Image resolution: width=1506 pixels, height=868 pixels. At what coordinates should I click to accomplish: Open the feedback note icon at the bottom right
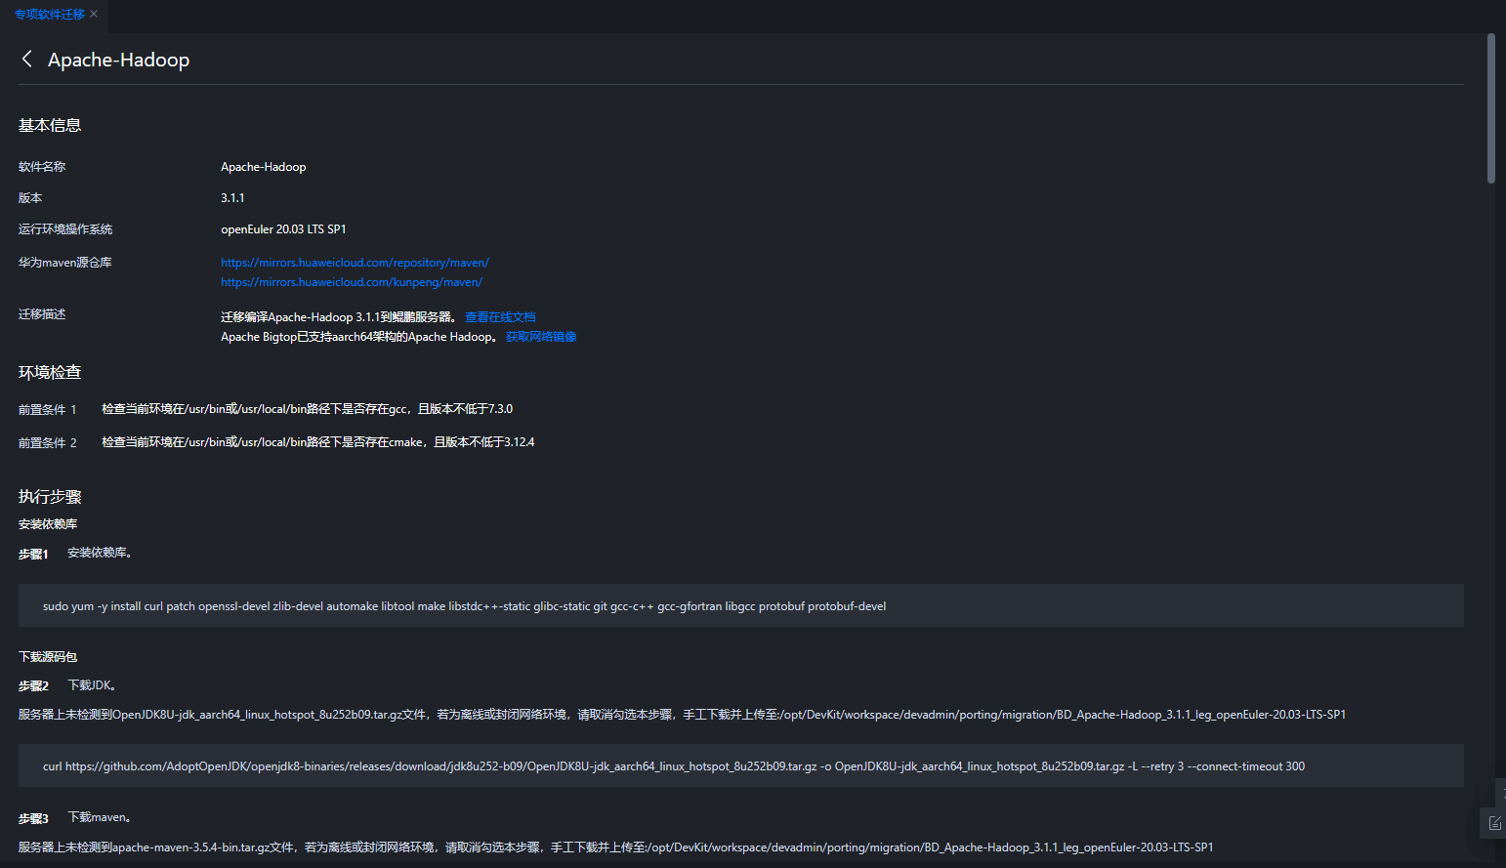[1494, 823]
